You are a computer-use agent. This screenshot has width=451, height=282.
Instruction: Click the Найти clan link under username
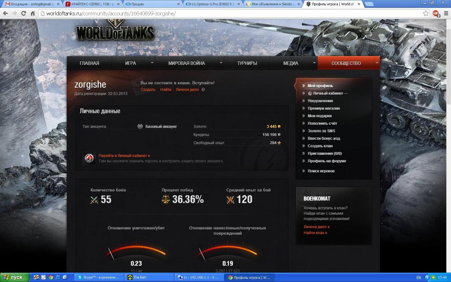tap(166, 90)
